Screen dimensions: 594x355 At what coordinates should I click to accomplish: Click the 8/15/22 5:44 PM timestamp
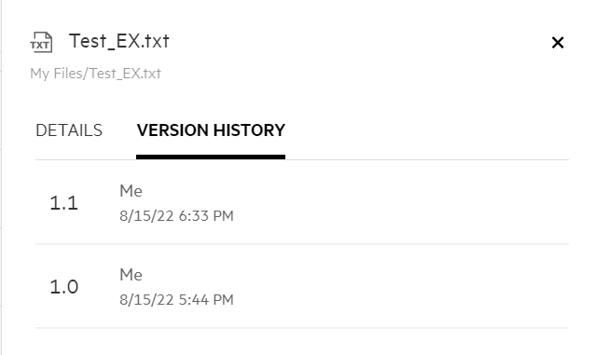pos(176,300)
